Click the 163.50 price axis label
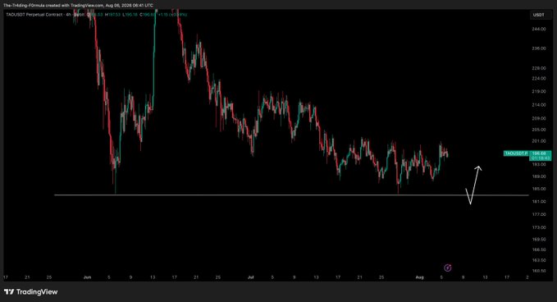557x302 pixels. (538, 260)
